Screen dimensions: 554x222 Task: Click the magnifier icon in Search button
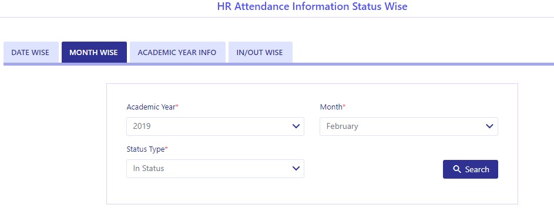[x=457, y=169]
